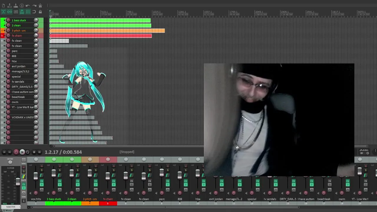Click the master volume fader in the mixer

point(18,182)
